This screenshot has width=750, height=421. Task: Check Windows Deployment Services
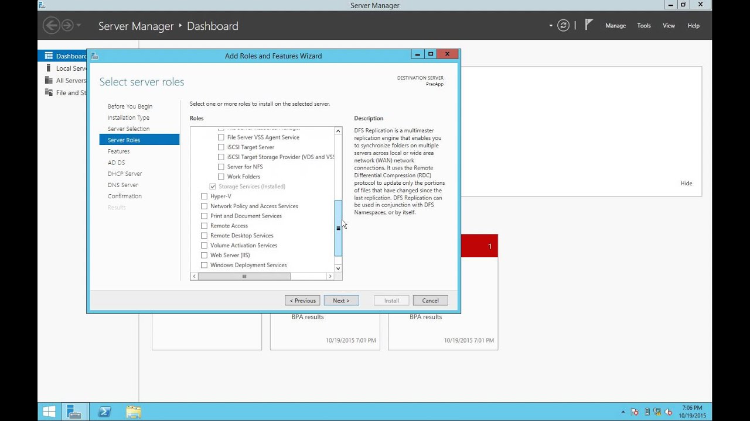pos(204,265)
